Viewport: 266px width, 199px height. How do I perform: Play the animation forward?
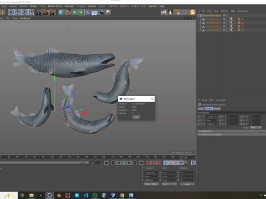tap(124, 163)
